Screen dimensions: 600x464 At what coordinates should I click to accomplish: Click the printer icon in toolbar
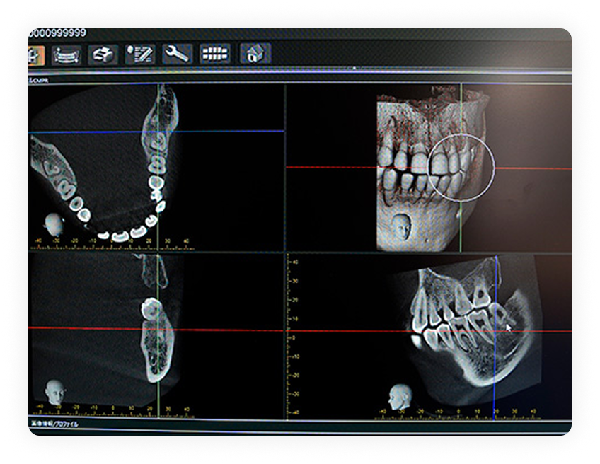pos(102,54)
